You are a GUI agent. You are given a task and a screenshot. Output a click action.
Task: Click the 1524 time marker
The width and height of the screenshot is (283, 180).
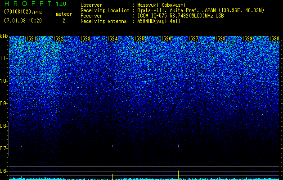[x=112, y=39]
